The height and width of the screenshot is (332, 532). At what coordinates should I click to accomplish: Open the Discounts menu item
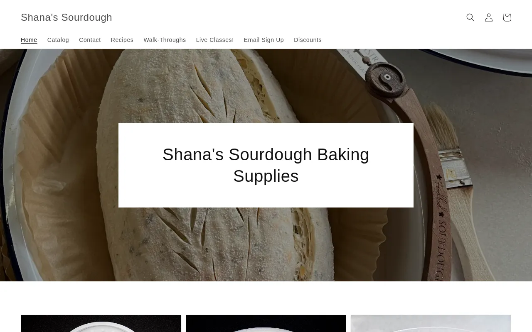coord(308,40)
